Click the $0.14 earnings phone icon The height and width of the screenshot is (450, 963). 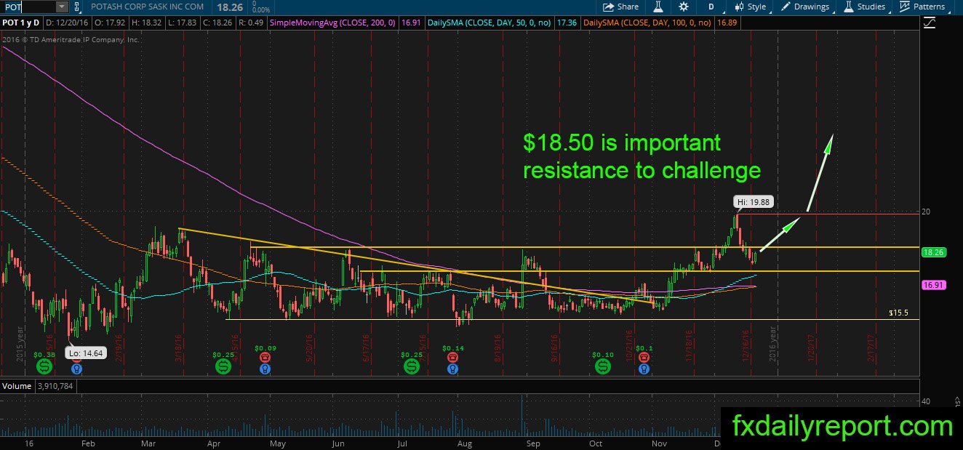(x=452, y=358)
